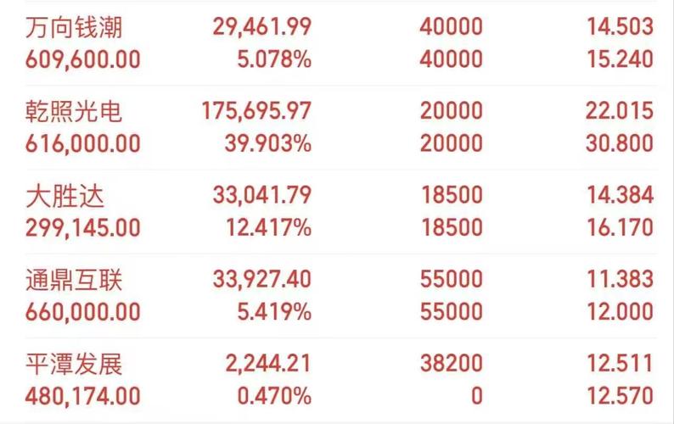Image resolution: width=674 pixels, height=424 pixels.
Task: Tap the 33,041.79 profit value
Action: pos(262,195)
